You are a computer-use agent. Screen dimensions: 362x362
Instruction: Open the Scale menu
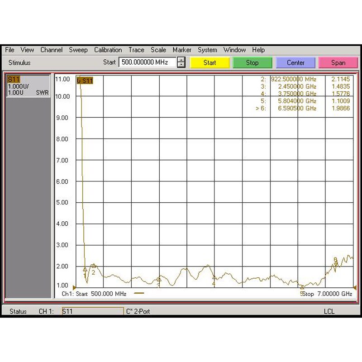pos(158,50)
